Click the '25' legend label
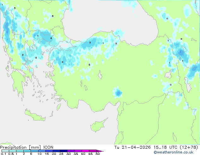200x155 pixels. coord(61,154)
